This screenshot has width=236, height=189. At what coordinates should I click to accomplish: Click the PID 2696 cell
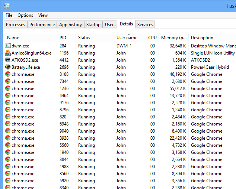(x=64, y=67)
